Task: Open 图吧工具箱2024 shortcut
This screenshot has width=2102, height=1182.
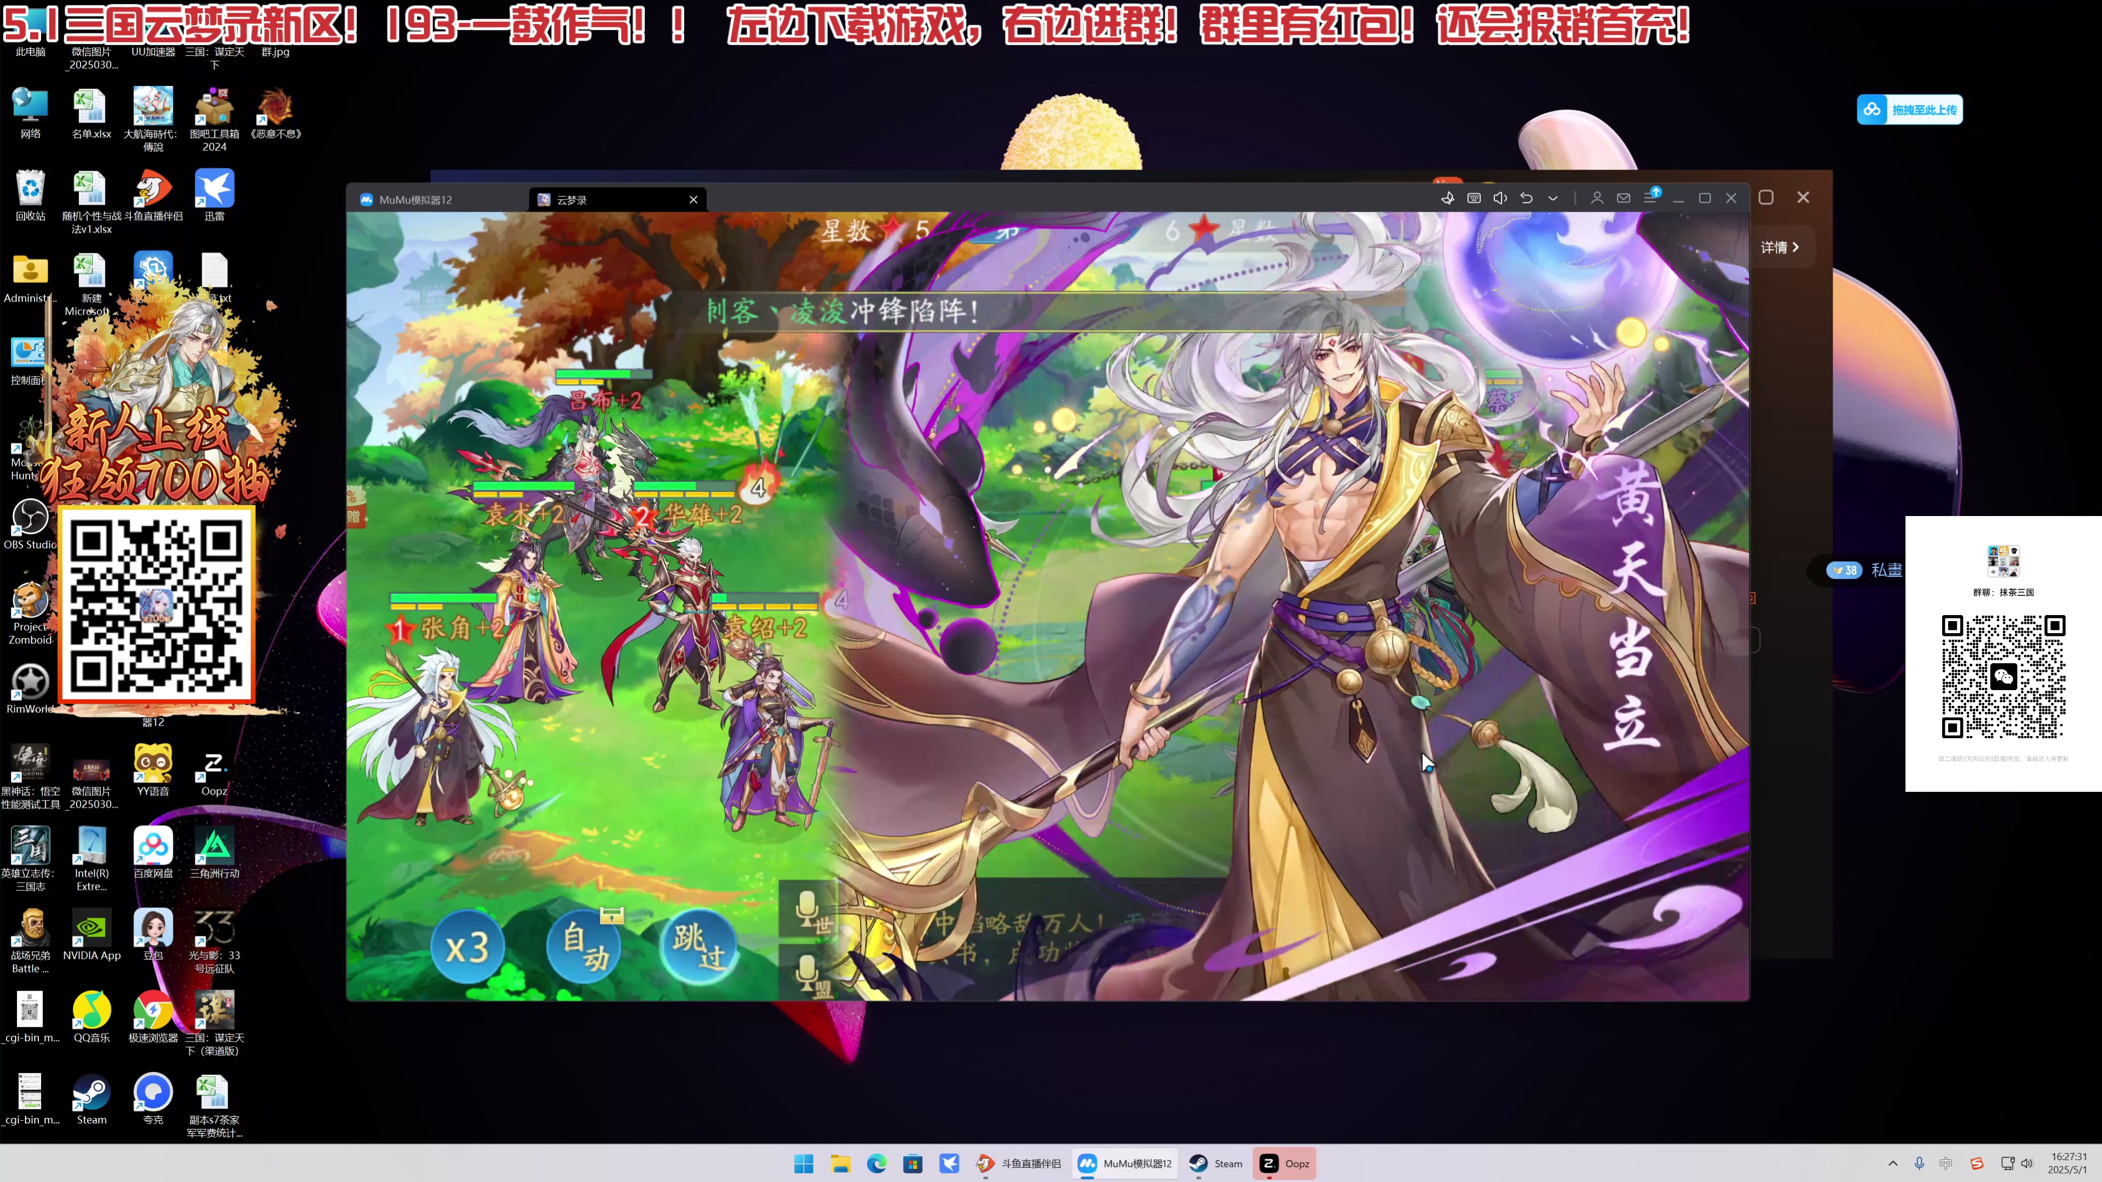Action: [x=214, y=119]
